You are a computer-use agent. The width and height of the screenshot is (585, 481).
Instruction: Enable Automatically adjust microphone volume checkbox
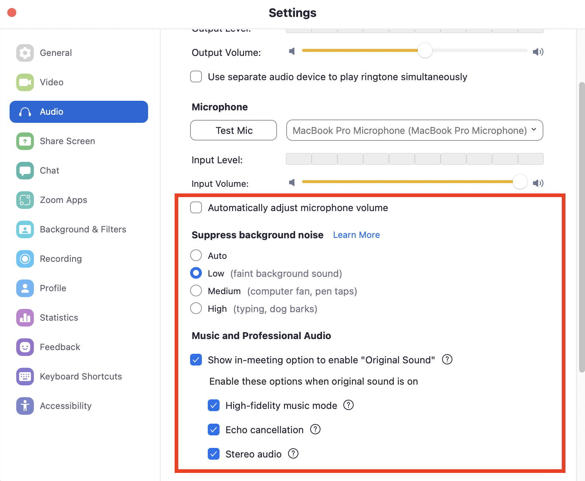click(x=196, y=207)
